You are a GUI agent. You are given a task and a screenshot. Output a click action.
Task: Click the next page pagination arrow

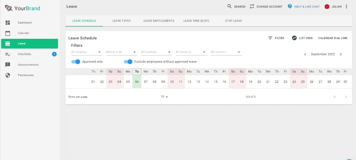click(x=346, y=97)
